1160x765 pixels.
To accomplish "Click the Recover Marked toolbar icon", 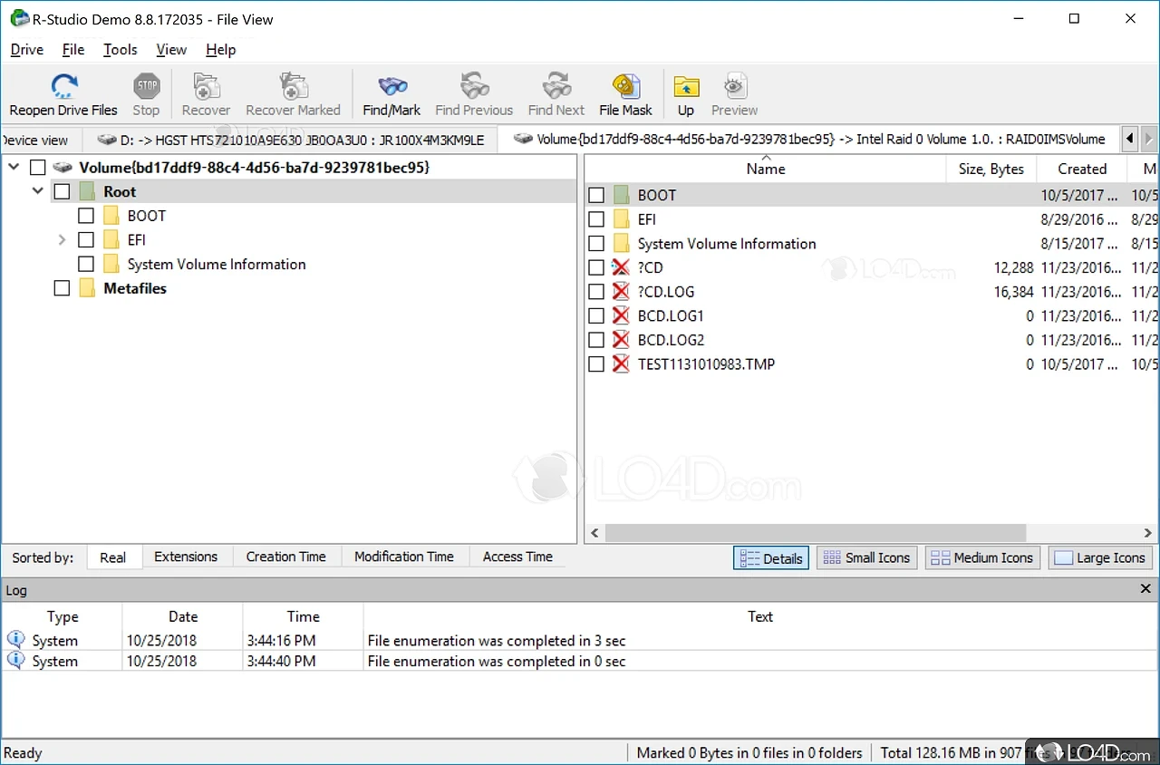I will pos(293,86).
